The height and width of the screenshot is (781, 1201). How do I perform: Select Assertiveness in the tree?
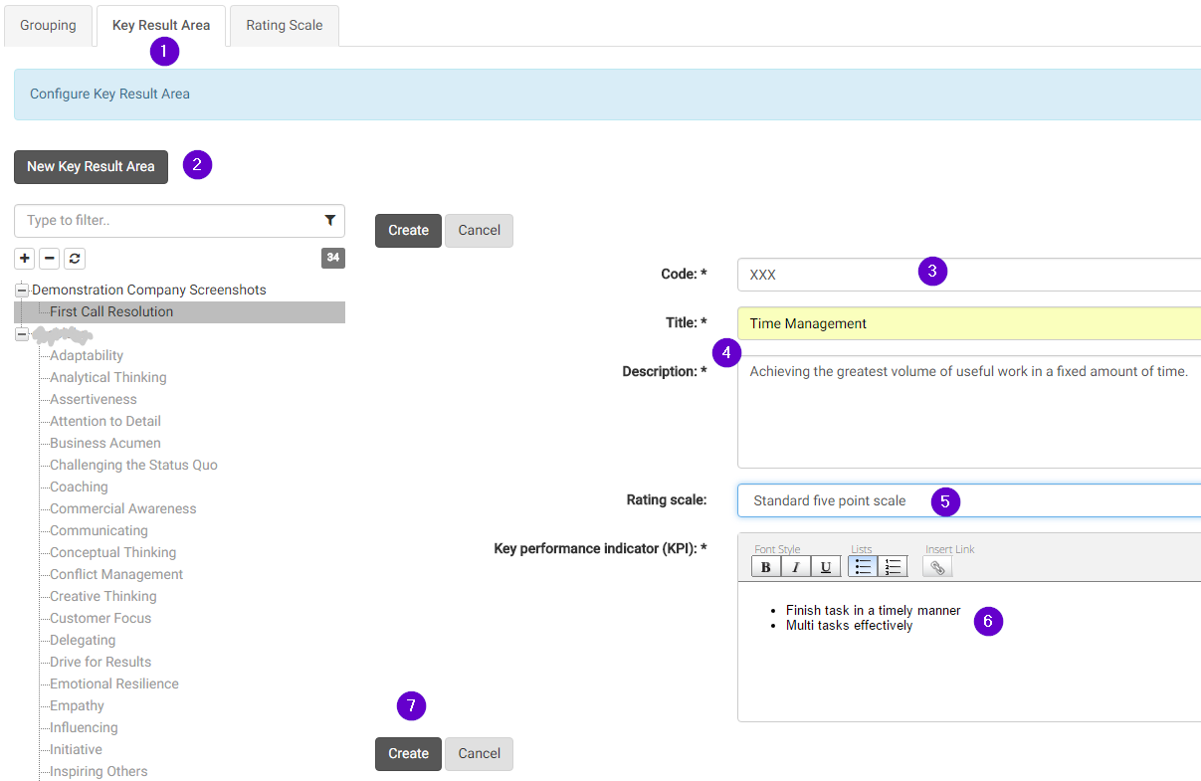(x=94, y=400)
